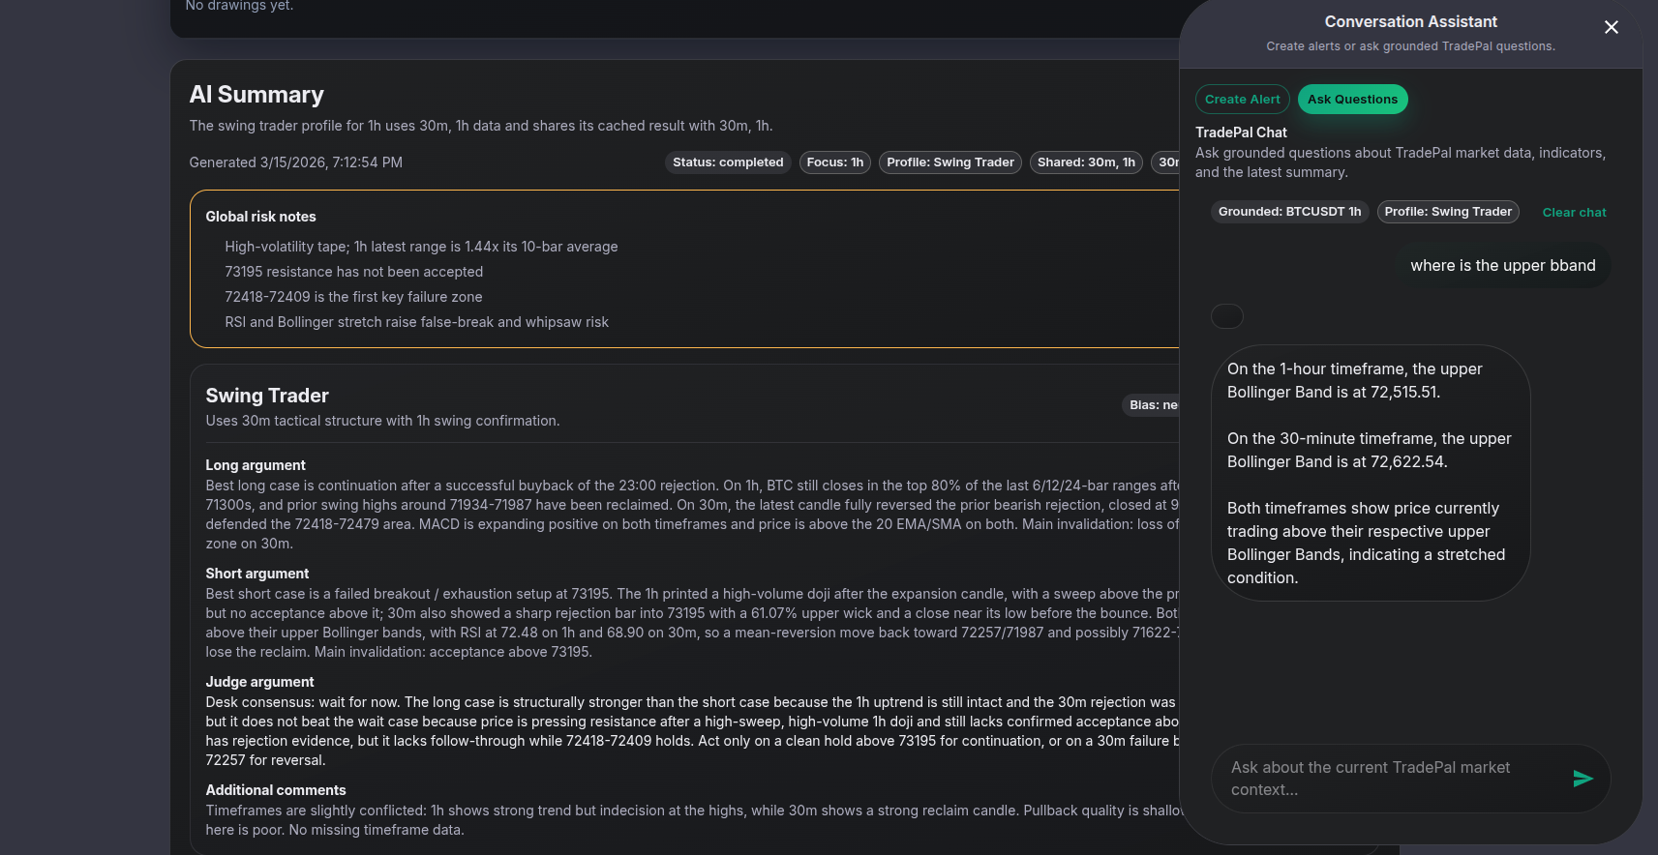The width and height of the screenshot is (1658, 855).
Task: Click the Focus: 1h badge
Action: pyautogui.click(x=835, y=162)
